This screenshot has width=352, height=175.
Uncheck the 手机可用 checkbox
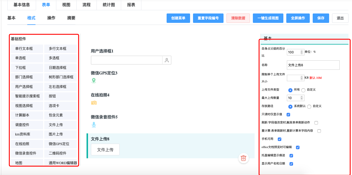pos(280,139)
